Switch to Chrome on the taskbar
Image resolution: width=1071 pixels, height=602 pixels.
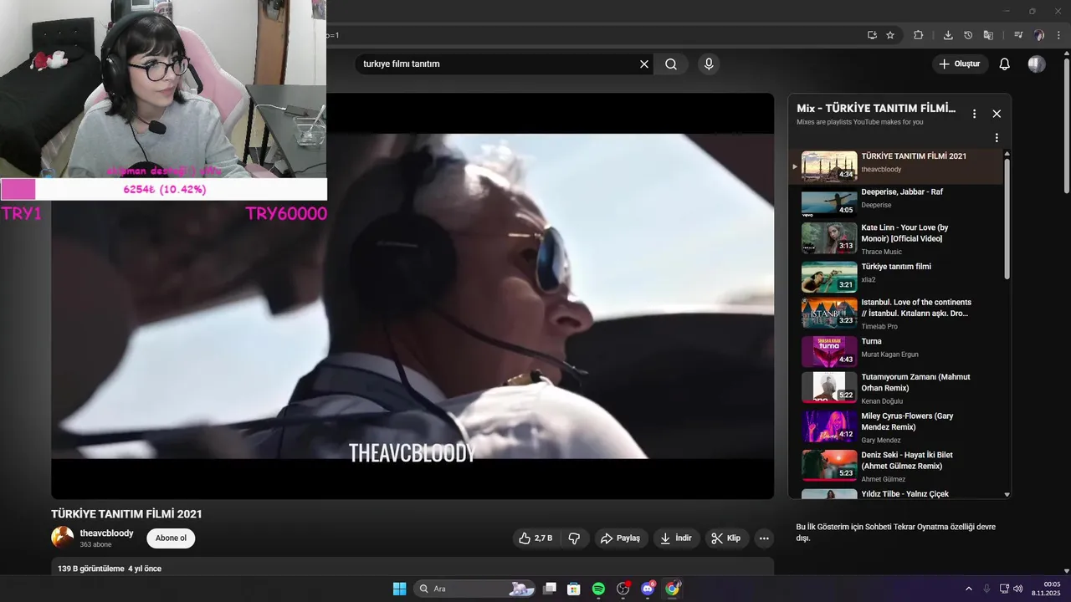click(672, 589)
